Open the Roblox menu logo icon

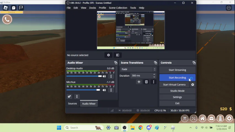point(6,8)
